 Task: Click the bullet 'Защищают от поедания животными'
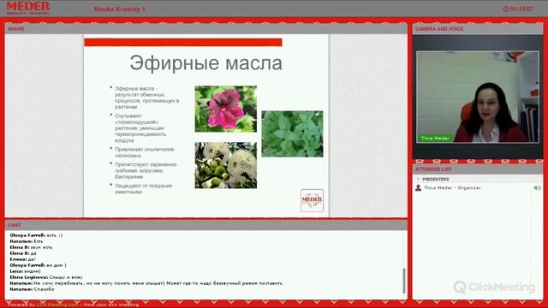click(x=143, y=188)
